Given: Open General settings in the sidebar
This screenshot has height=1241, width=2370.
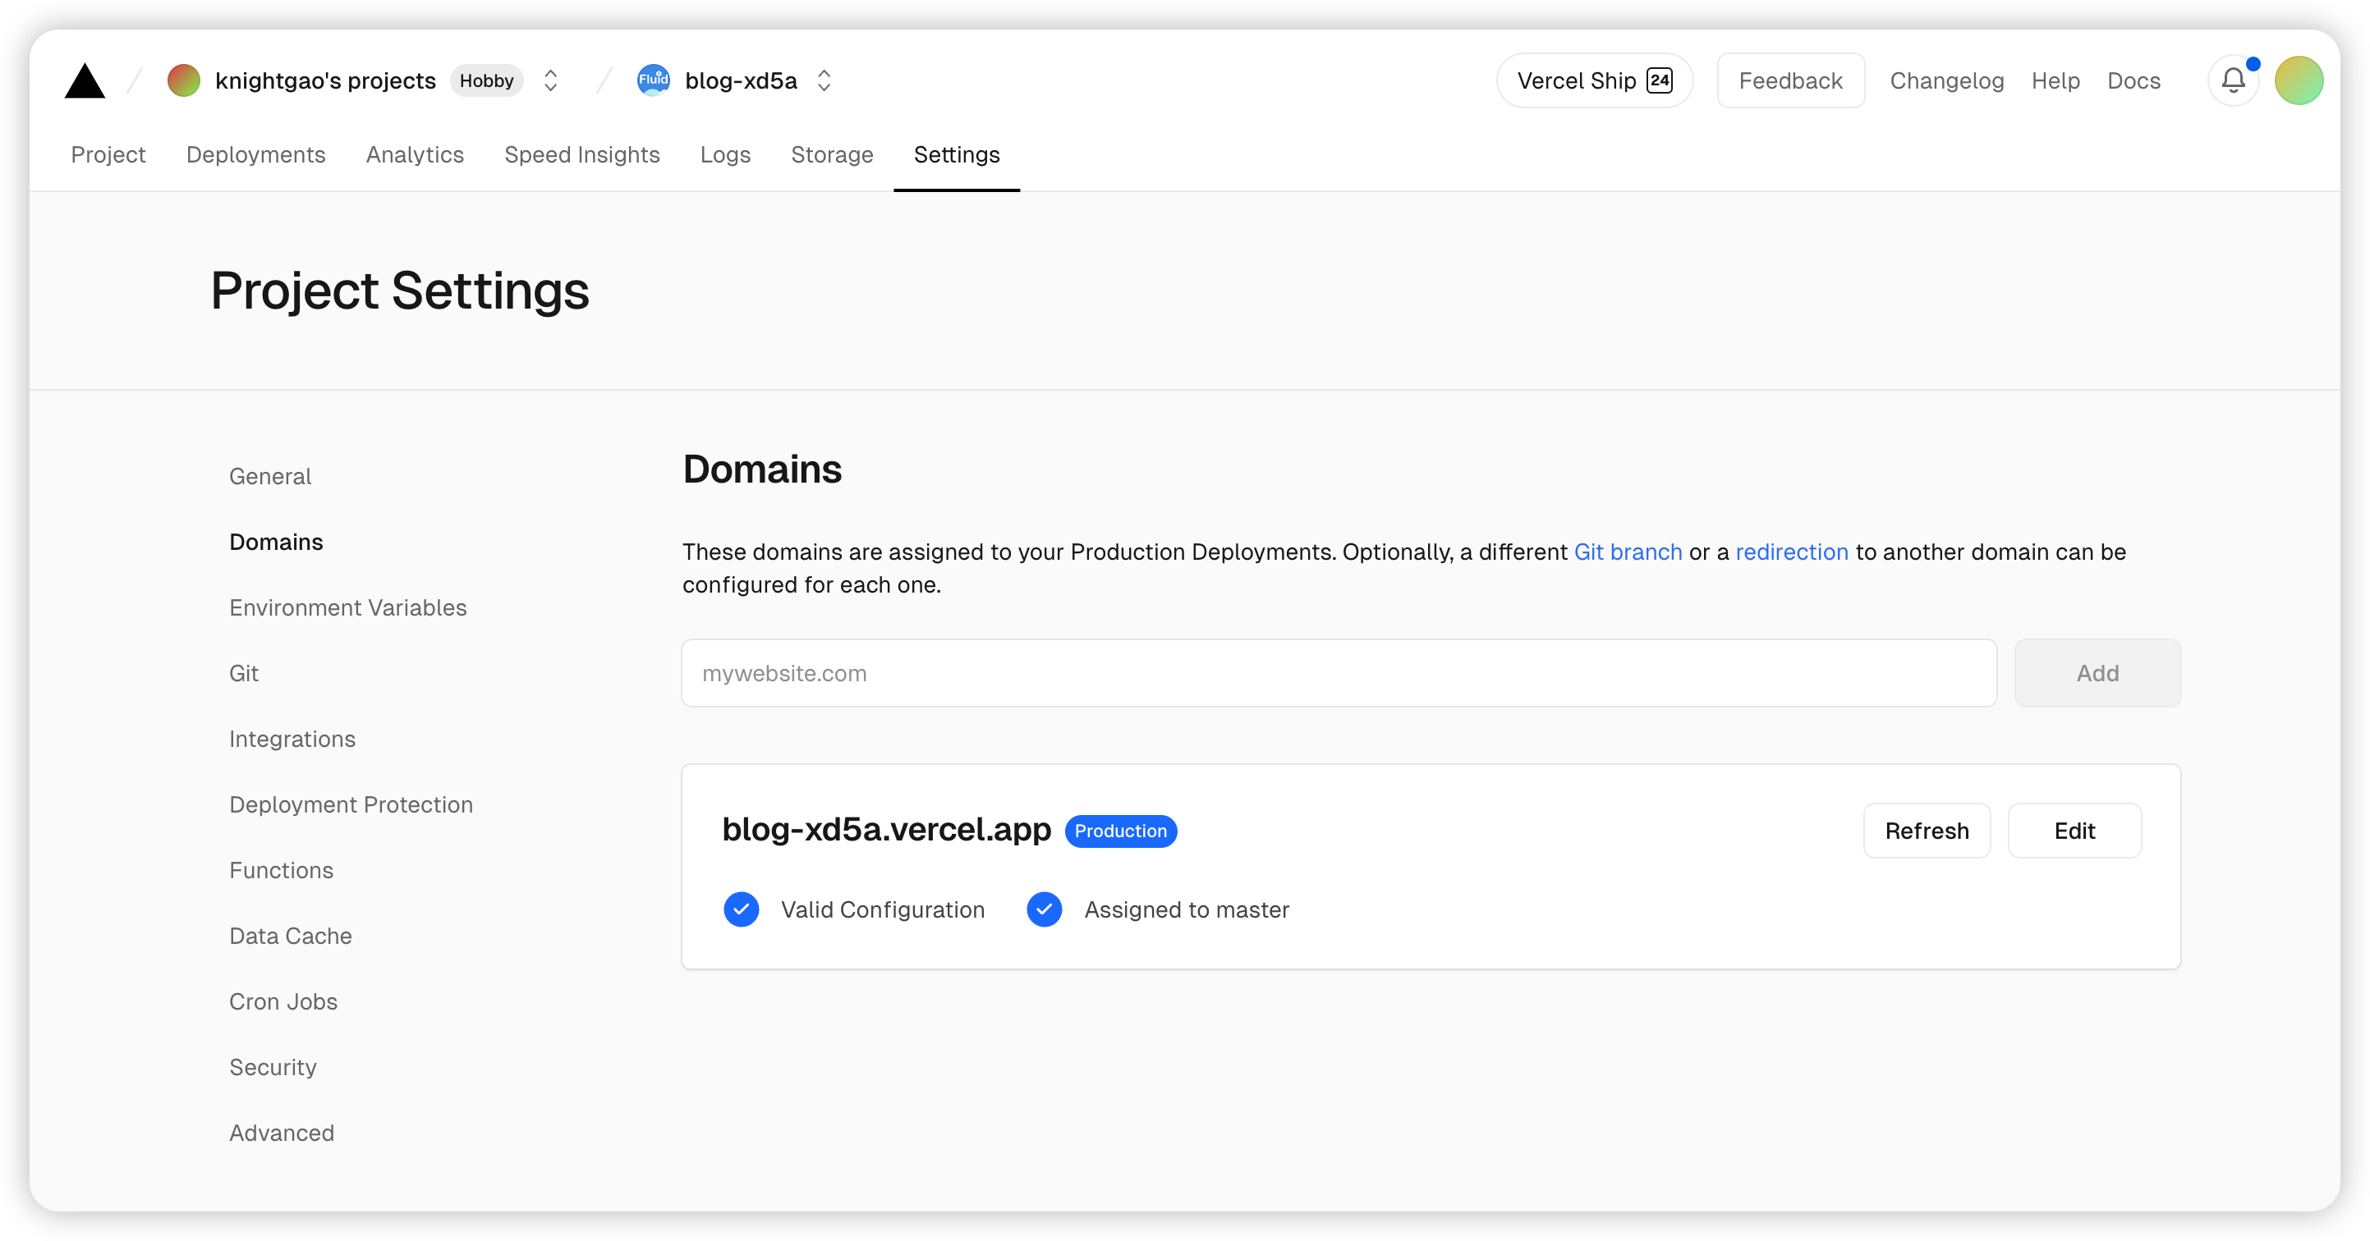Looking at the screenshot, I should coord(270,476).
